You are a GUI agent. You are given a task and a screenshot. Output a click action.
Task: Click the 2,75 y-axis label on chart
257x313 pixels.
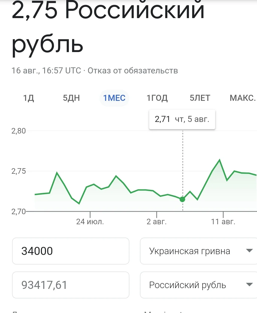pos(19,171)
